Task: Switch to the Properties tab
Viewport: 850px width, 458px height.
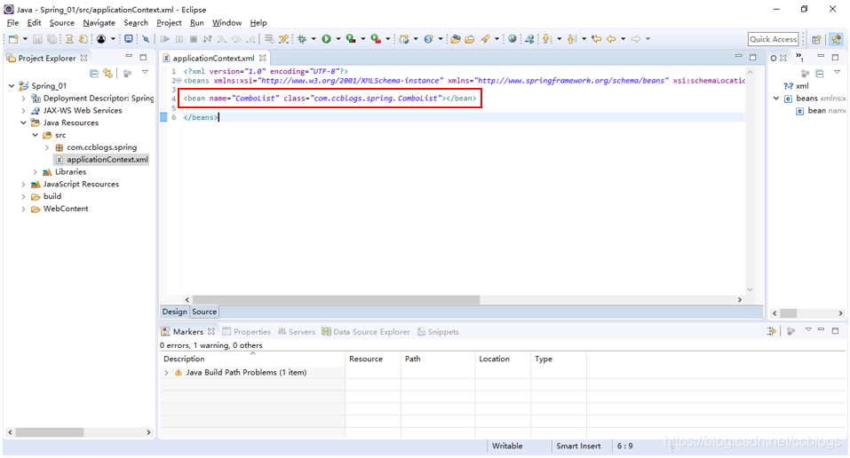Action: click(x=246, y=332)
